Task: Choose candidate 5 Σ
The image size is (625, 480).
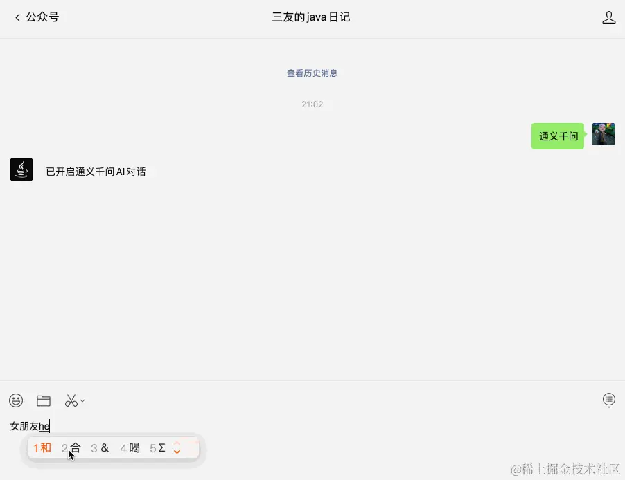Action: pyautogui.click(x=157, y=448)
